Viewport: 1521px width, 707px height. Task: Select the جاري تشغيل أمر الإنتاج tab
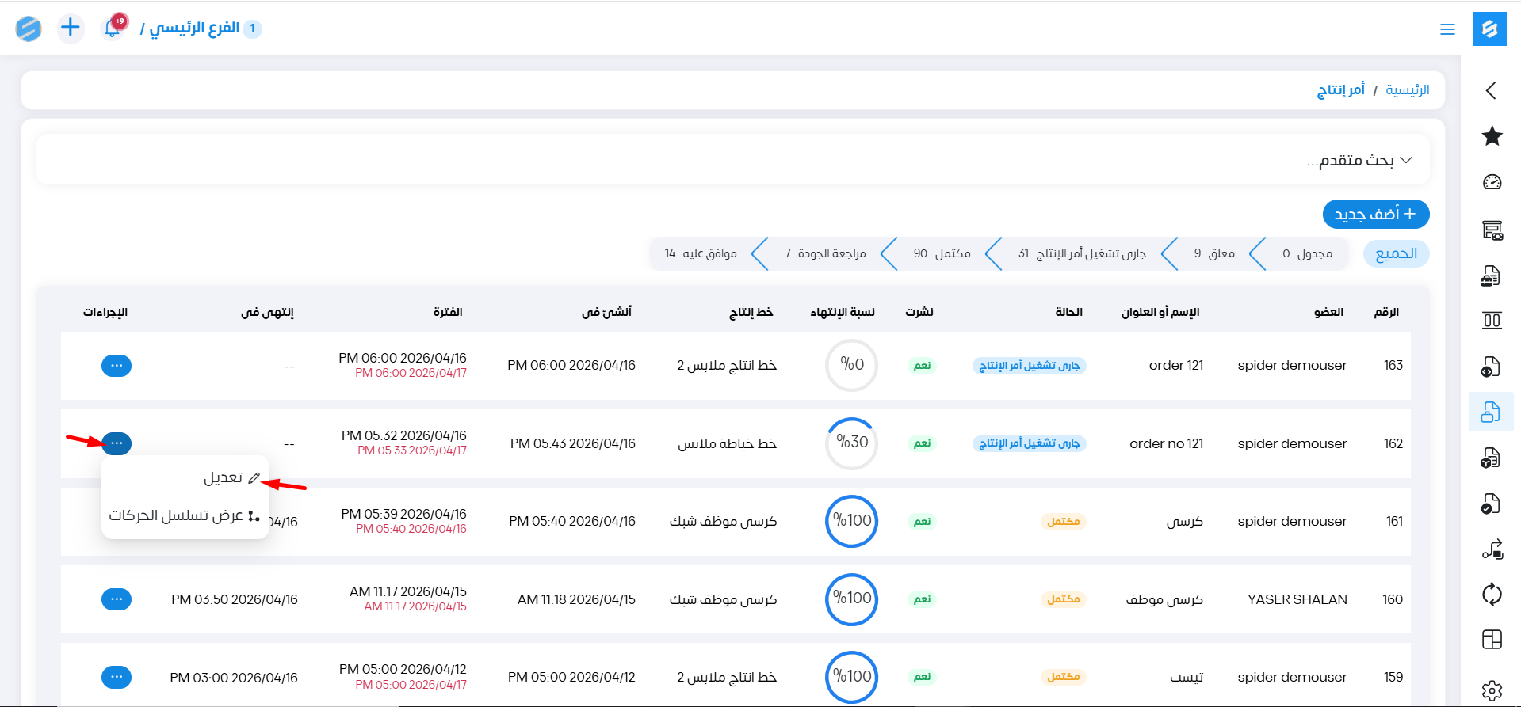click(1082, 254)
